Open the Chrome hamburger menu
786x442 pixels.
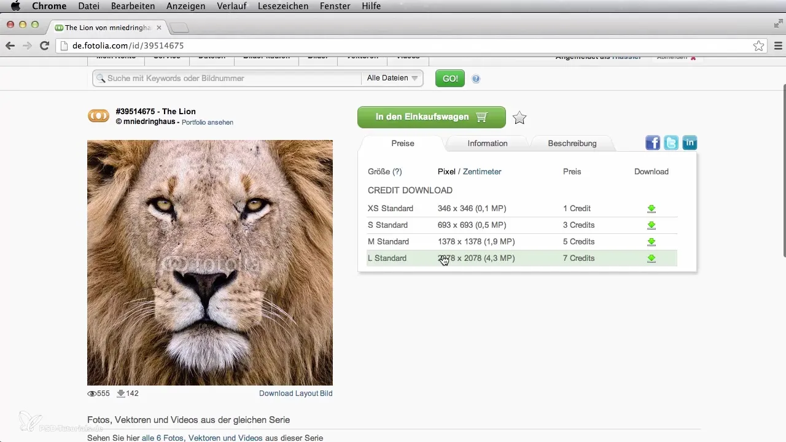click(778, 45)
